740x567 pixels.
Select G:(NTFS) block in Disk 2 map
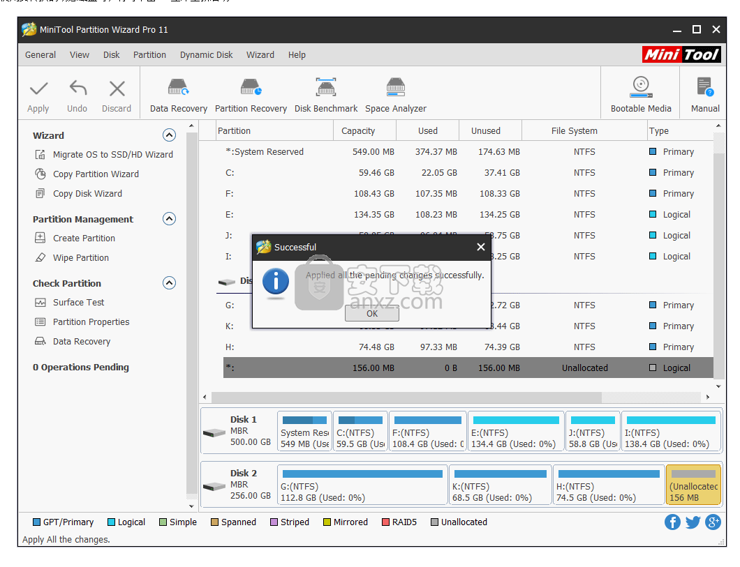[x=362, y=485]
